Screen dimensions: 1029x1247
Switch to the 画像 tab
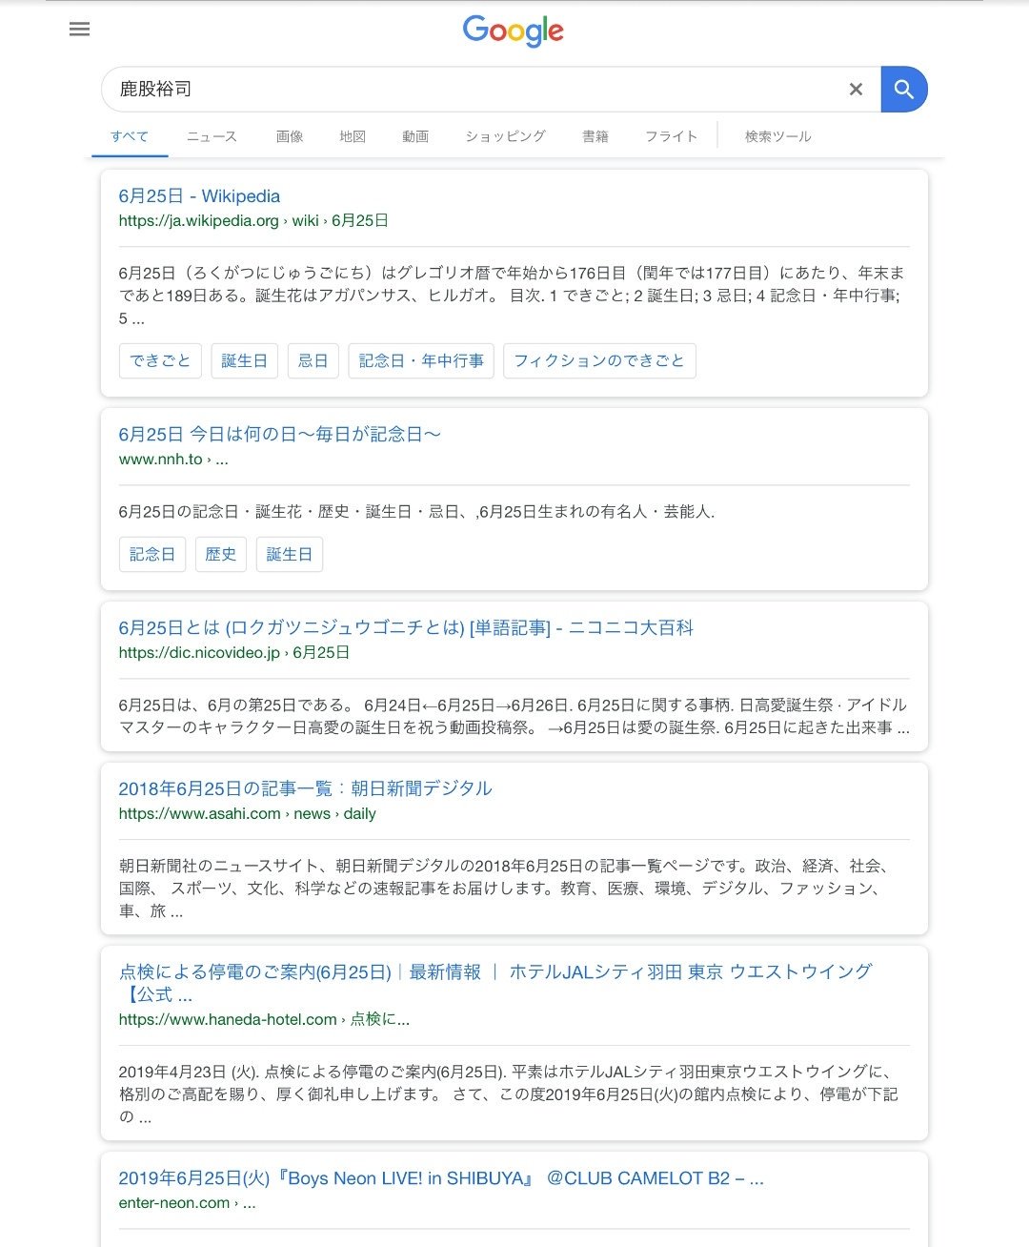(290, 136)
